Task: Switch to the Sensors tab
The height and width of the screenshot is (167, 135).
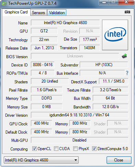Action: point(38,13)
